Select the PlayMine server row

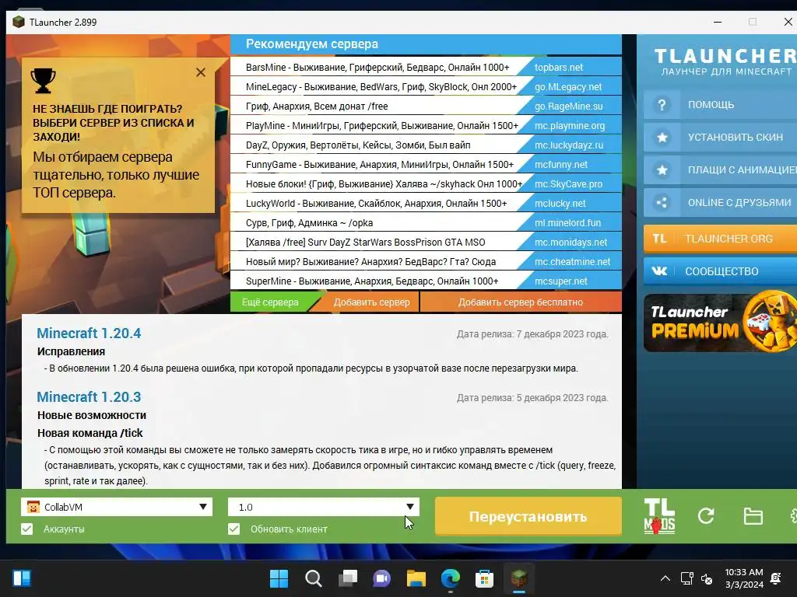426,125
